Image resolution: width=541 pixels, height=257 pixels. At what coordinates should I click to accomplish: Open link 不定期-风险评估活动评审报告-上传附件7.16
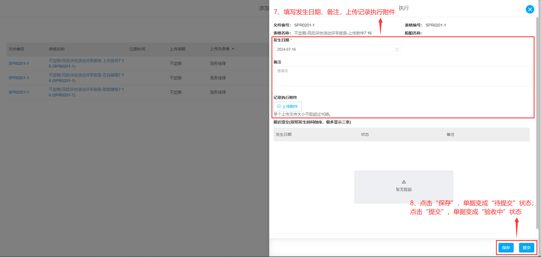pos(86,63)
